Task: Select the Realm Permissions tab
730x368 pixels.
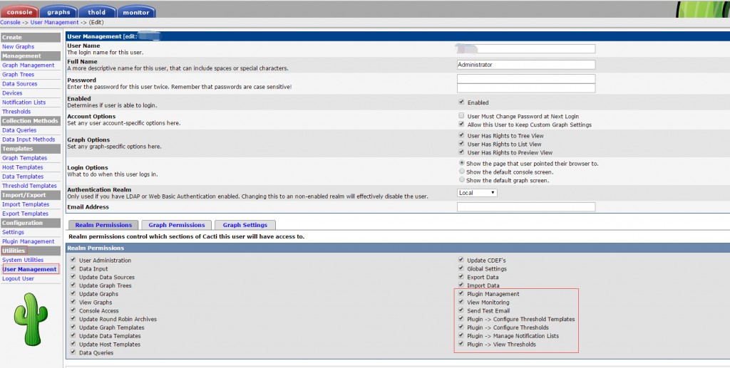Action: coord(103,225)
